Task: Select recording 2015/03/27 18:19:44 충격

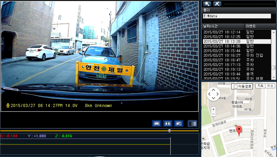Action: 237,74
